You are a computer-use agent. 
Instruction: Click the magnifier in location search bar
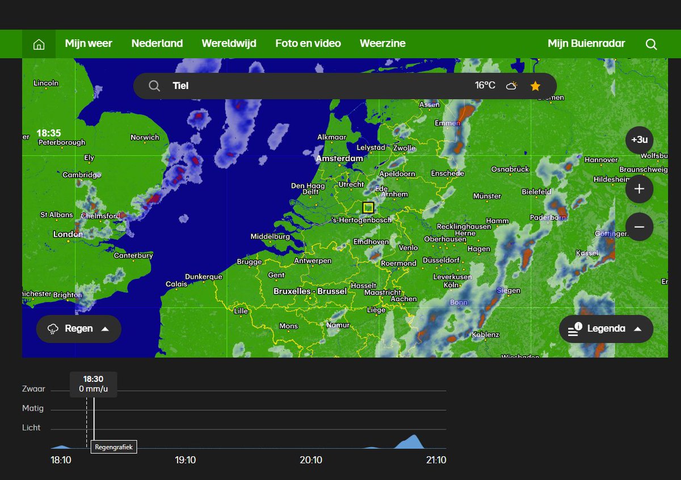point(154,86)
